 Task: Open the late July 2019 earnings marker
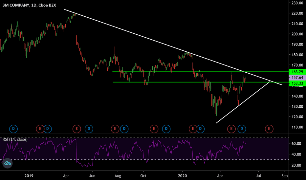click(x=115, y=129)
